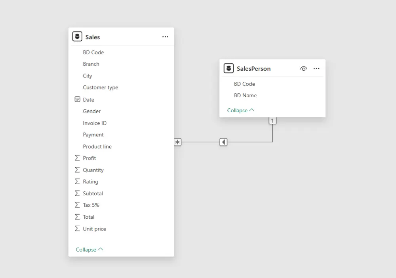Open the SalesPerson table options menu
The image size is (396, 278).
(x=316, y=68)
